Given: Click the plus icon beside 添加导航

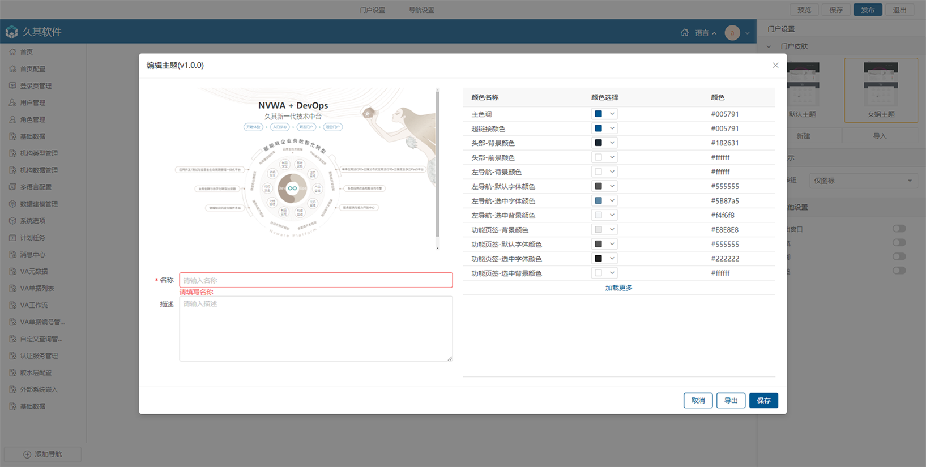Looking at the screenshot, I should 27,454.
